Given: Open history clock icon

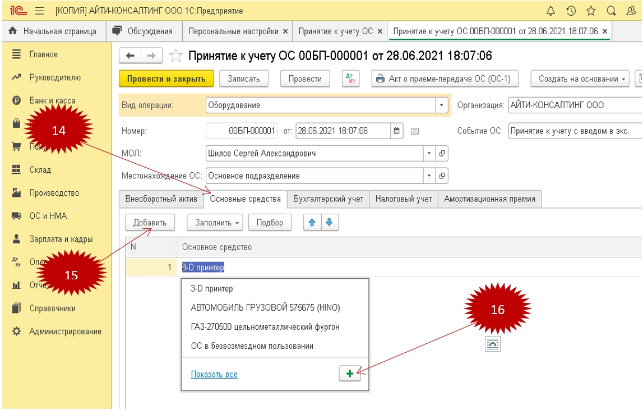Looking at the screenshot, I should click(571, 11).
